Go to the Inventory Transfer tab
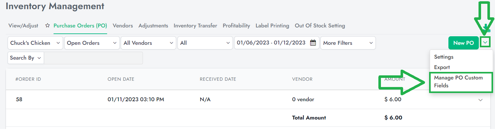This screenshot has height=134, width=495. click(195, 26)
